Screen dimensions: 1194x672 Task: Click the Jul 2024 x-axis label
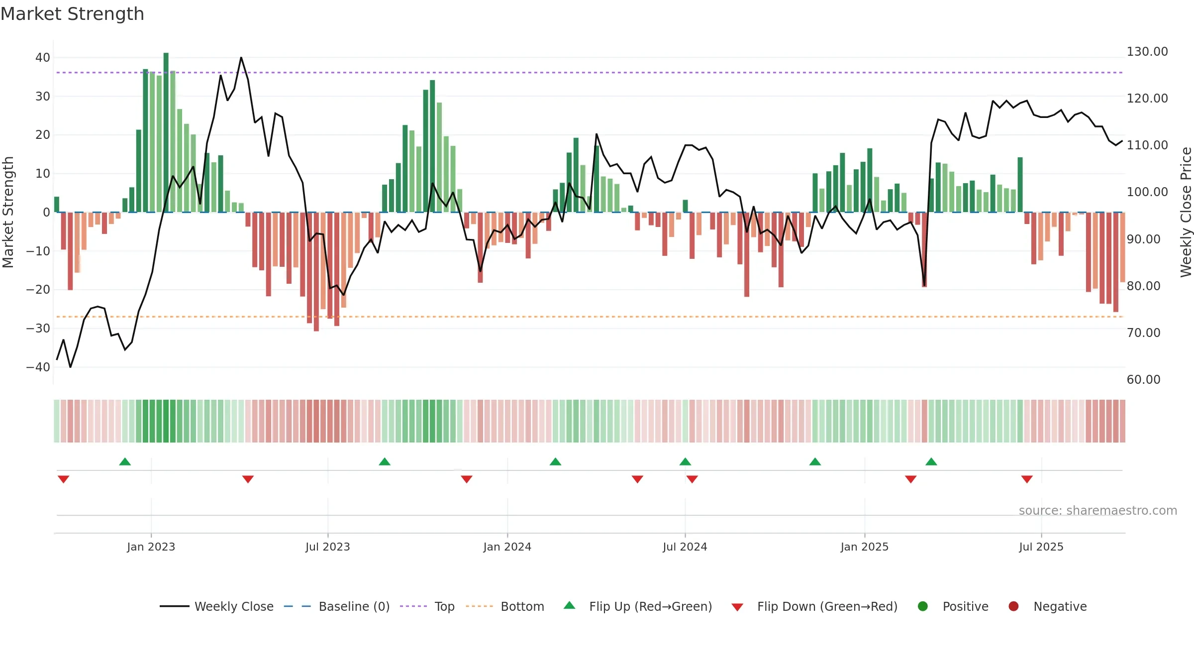pyautogui.click(x=685, y=547)
